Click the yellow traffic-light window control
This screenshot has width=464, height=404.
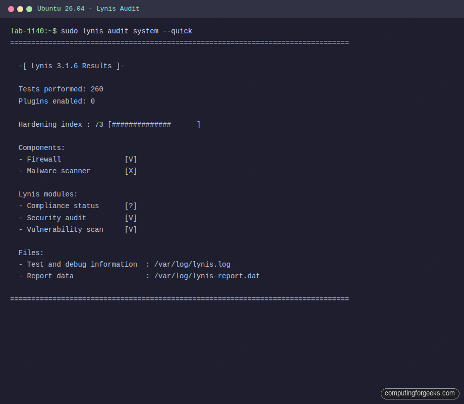pyautogui.click(x=20, y=9)
